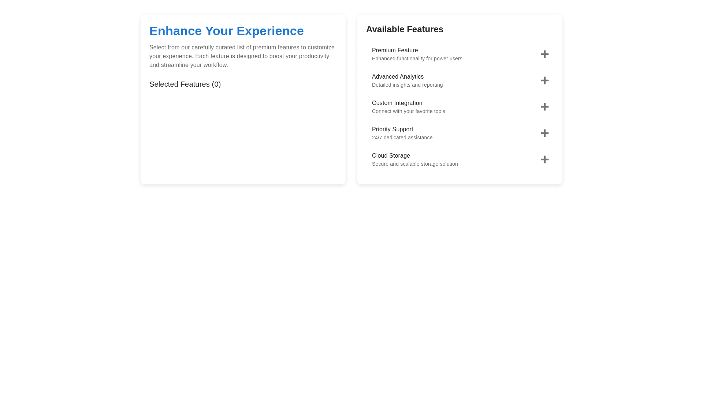Add Cloud Storage using plus icon

pos(544,159)
